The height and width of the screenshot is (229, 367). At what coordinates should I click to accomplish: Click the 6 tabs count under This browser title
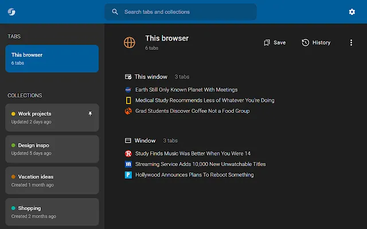click(151, 48)
